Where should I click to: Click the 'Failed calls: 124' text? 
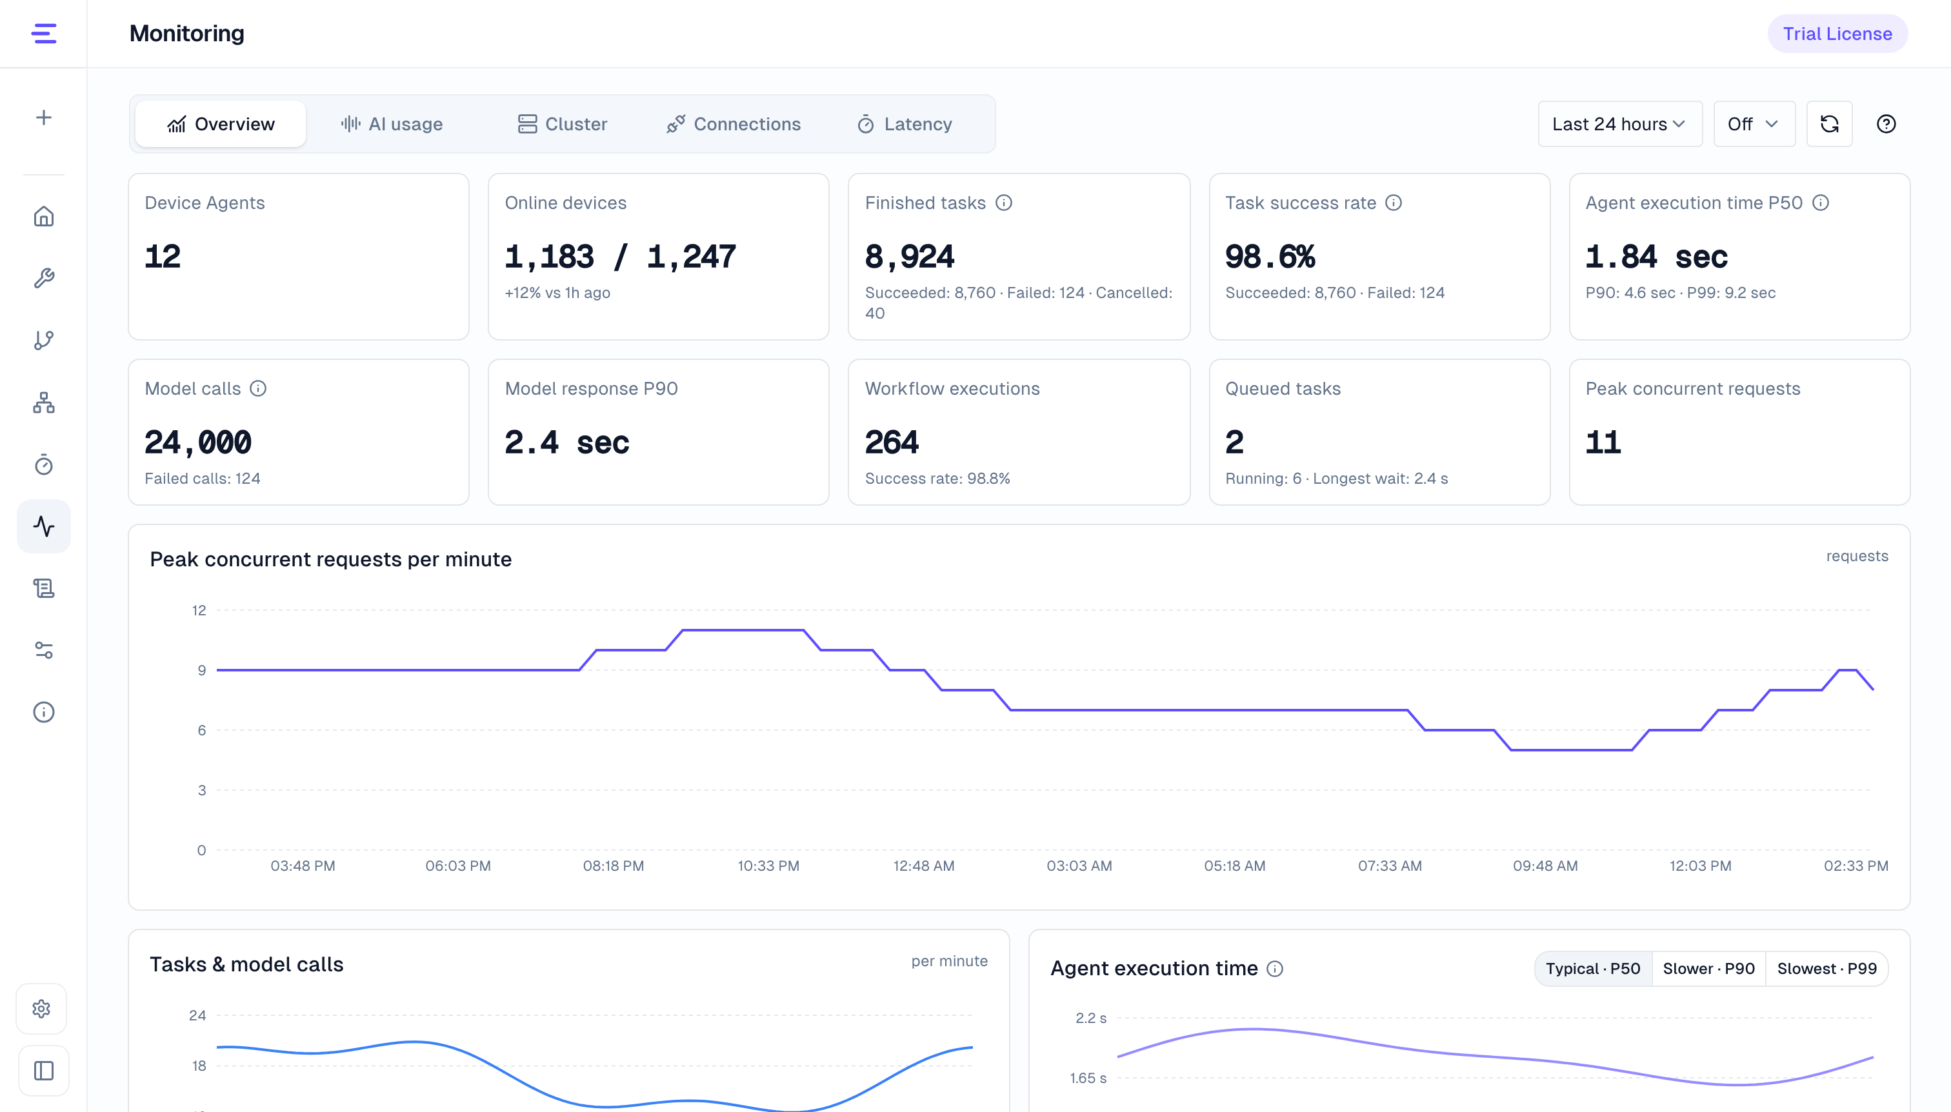point(203,478)
